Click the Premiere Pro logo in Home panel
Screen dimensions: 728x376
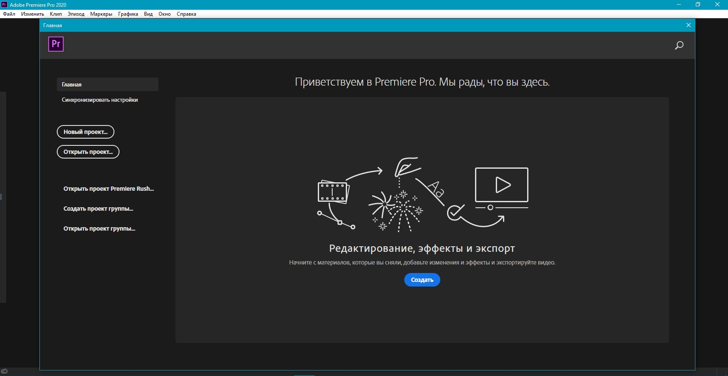point(56,44)
